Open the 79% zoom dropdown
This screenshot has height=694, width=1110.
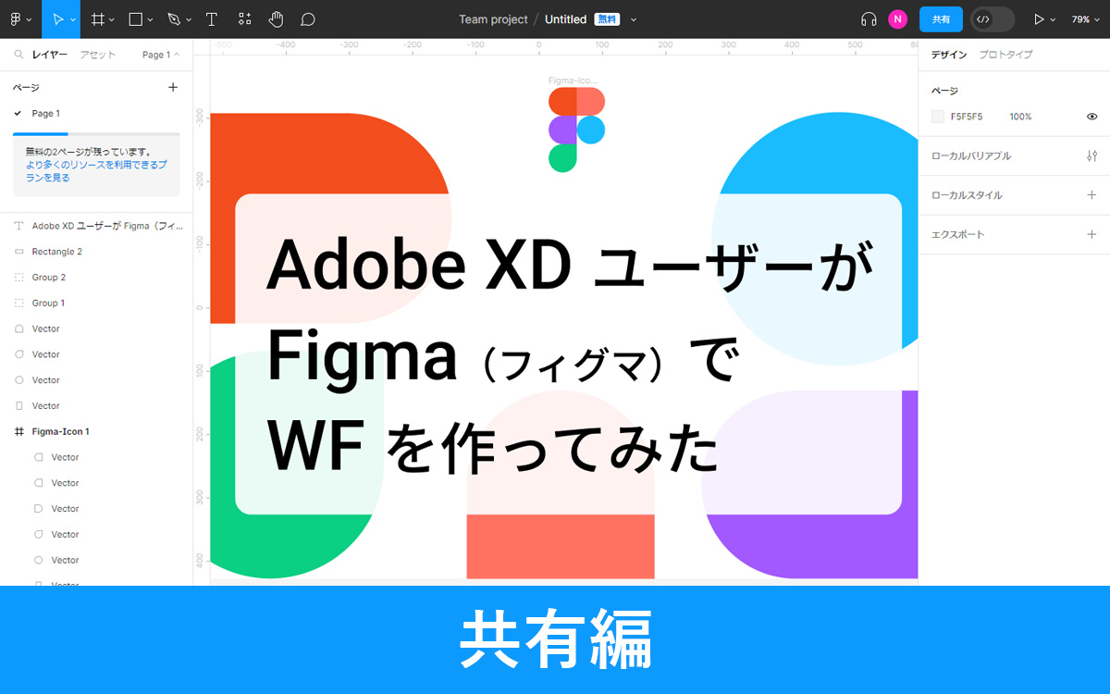point(1087,19)
